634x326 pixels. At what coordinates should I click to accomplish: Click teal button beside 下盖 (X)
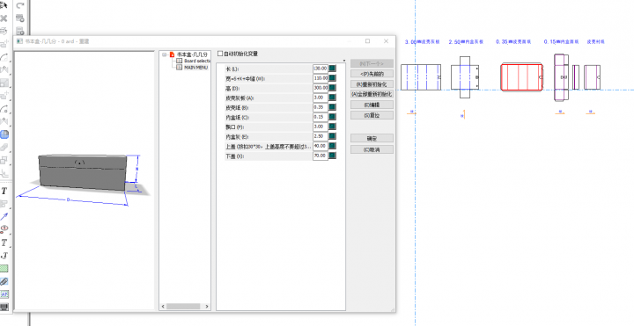point(332,156)
